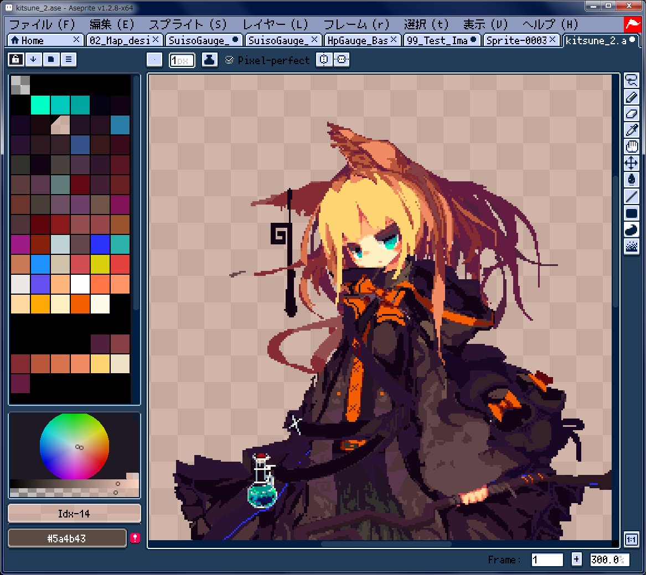Enable the Pixel-perfect checkbox
The height and width of the screenshot is (575, 646).
click(230, 60)
